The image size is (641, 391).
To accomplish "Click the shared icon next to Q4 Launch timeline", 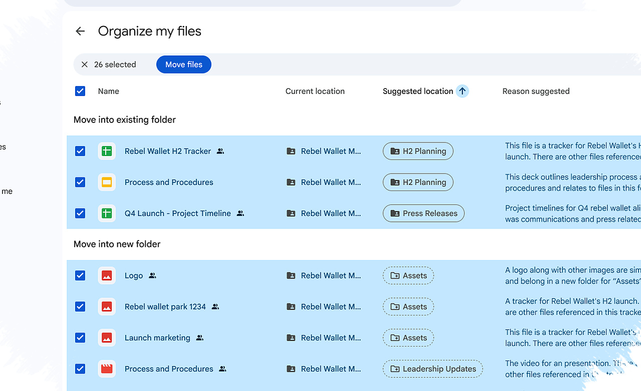I will [240, 213].
